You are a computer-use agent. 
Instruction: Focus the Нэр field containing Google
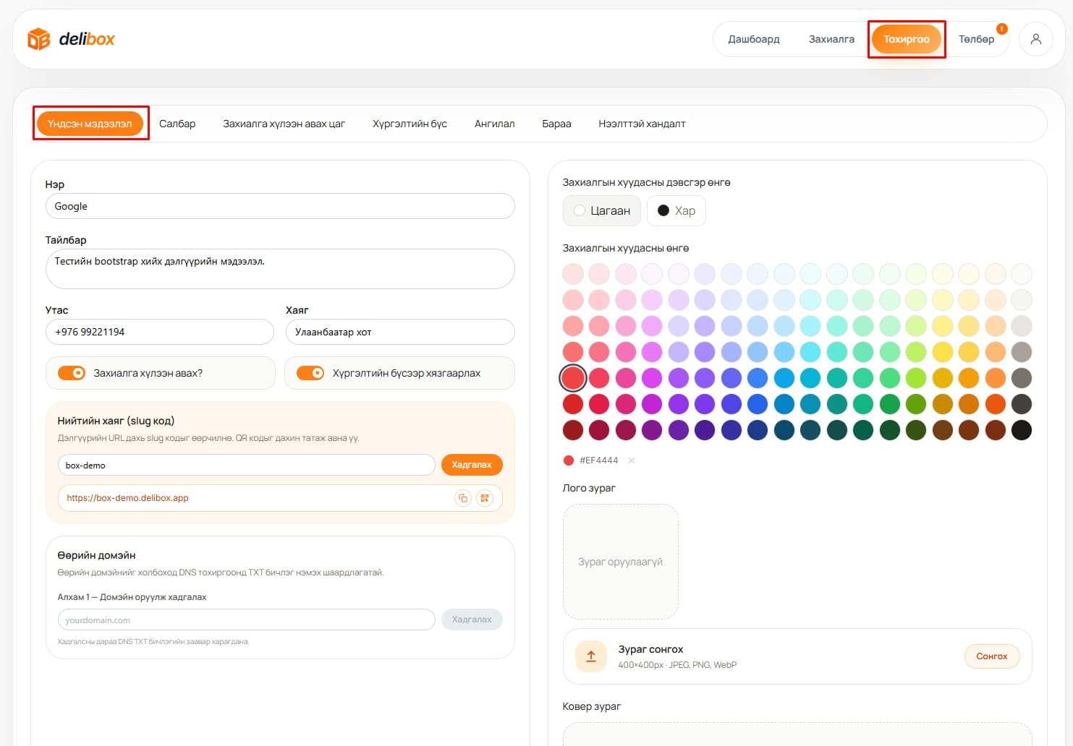coord(280,206)
